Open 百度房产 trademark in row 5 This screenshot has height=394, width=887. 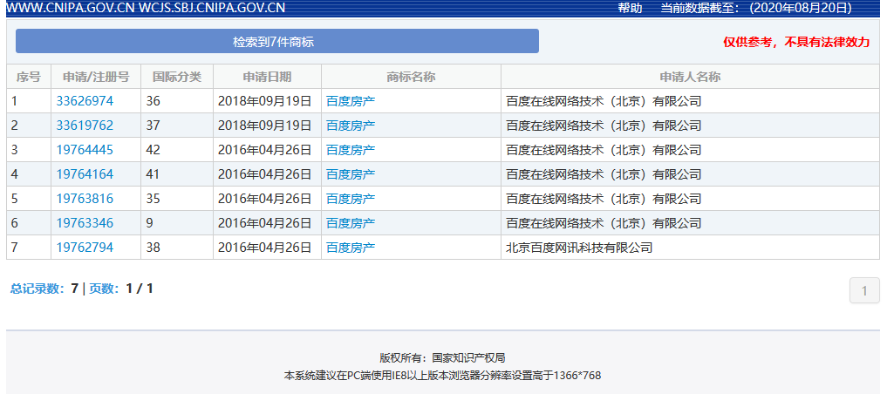coord(351,199)
